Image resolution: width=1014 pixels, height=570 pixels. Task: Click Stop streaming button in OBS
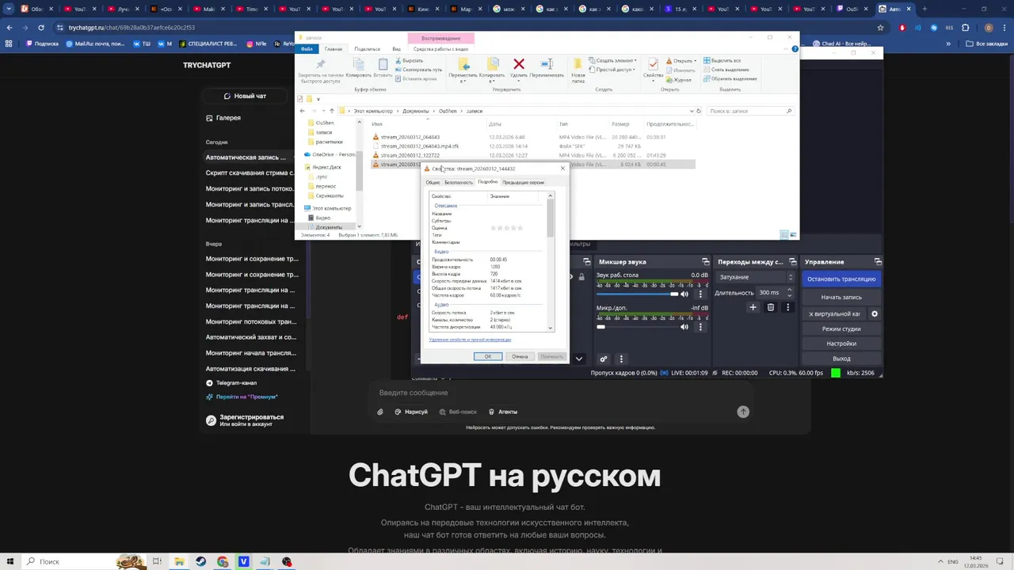841,279
